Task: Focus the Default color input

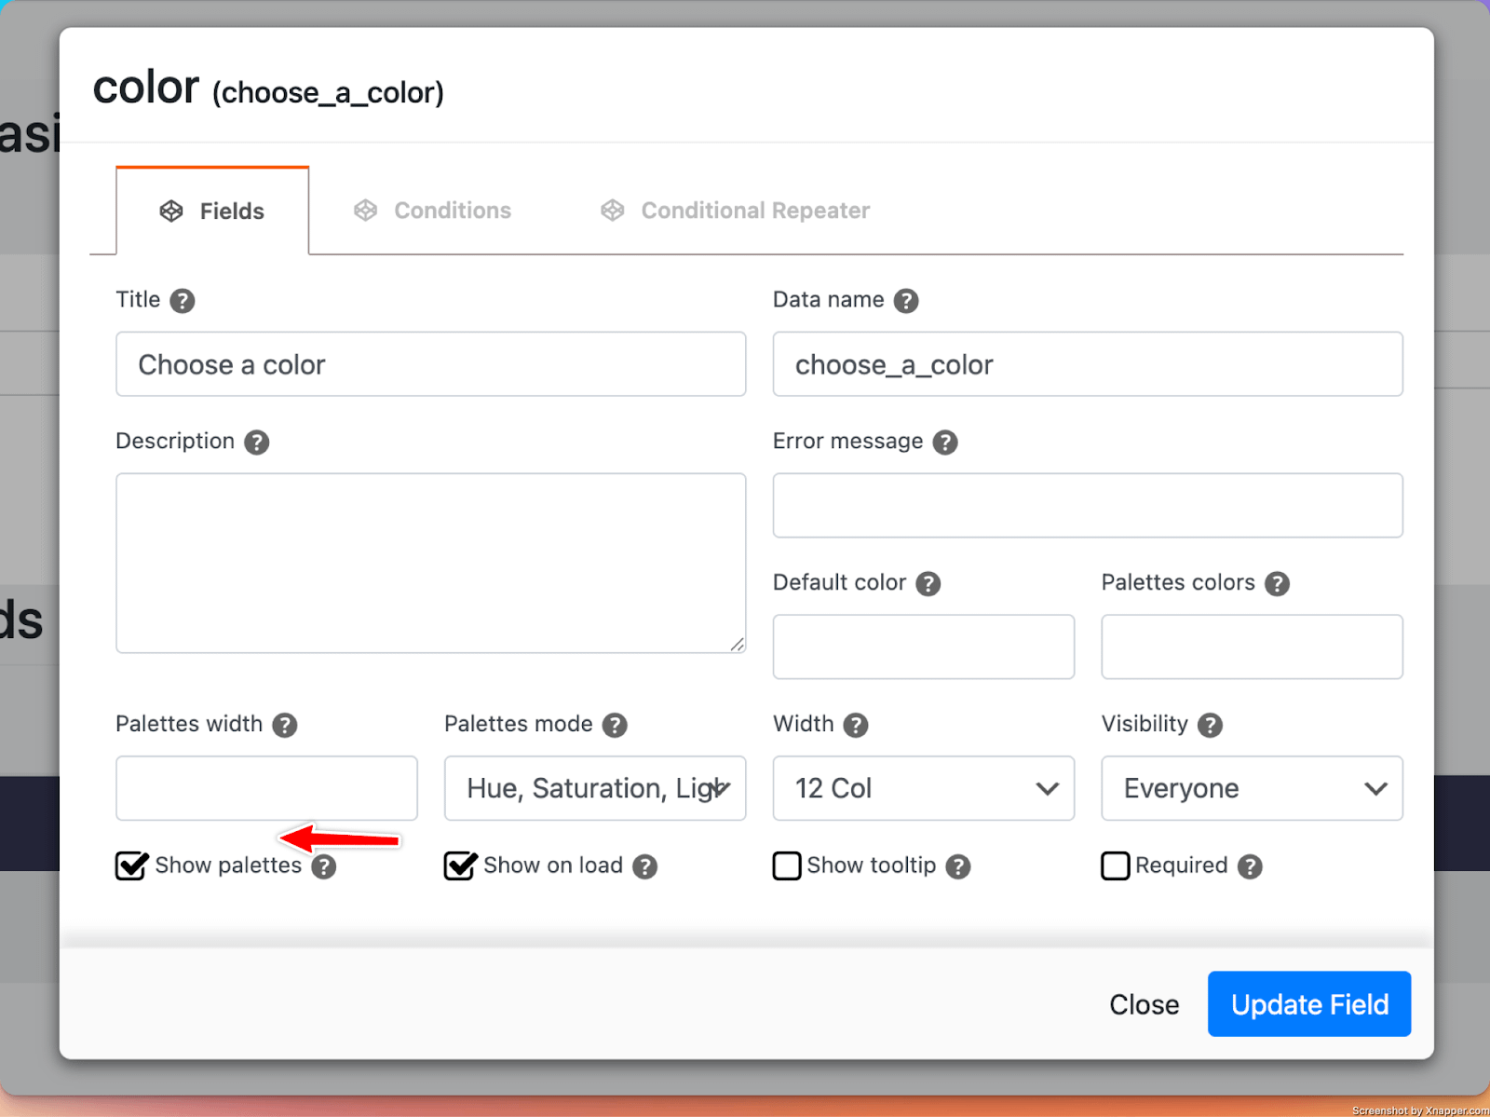Action: pyautogui.click(x=923, y=647)
